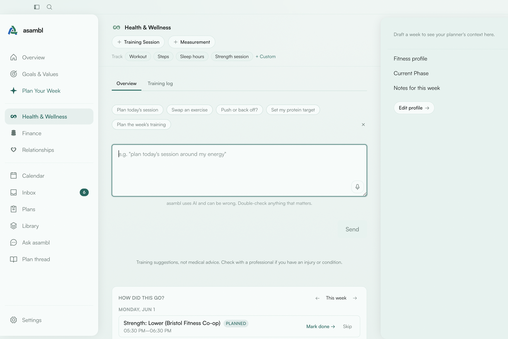
Task: Add a Custom tracker
Action: click(x=266, y=57)
